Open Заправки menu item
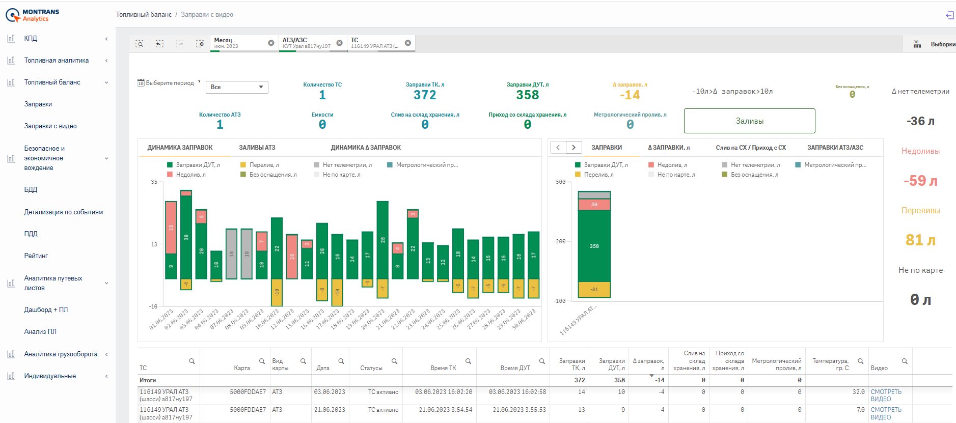 38,104
